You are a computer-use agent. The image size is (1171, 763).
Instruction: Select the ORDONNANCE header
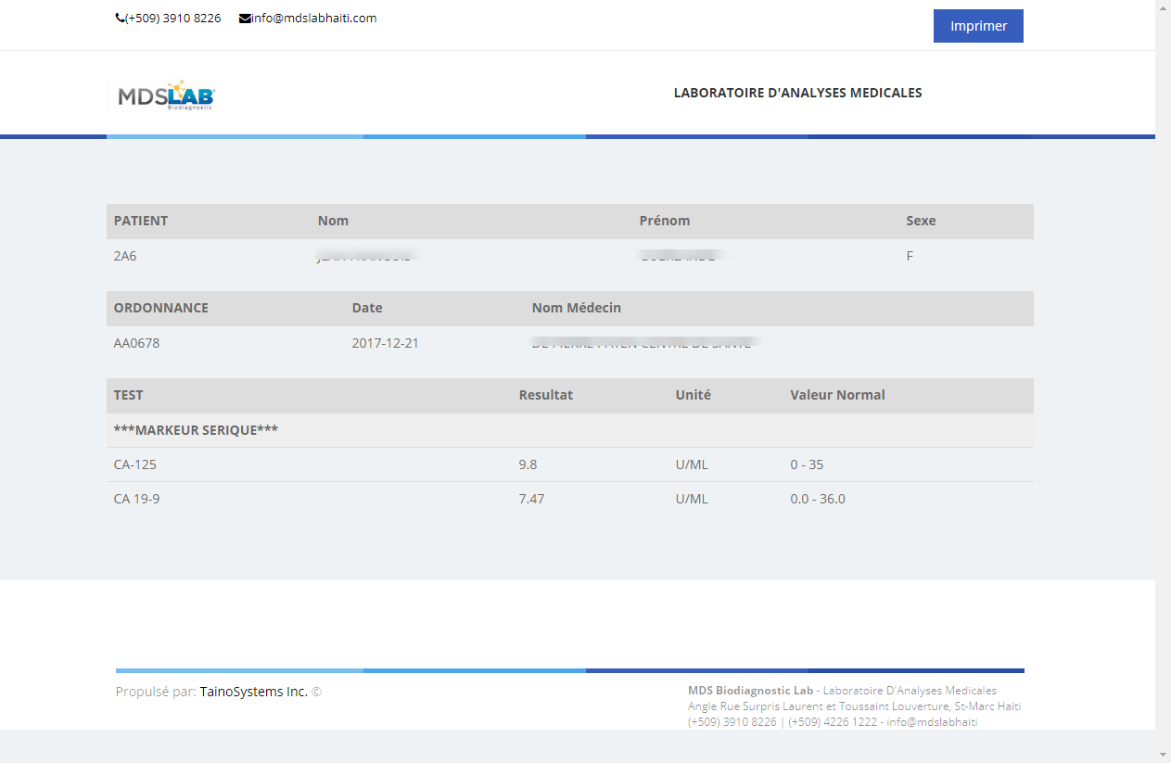(x=161, y=308)
